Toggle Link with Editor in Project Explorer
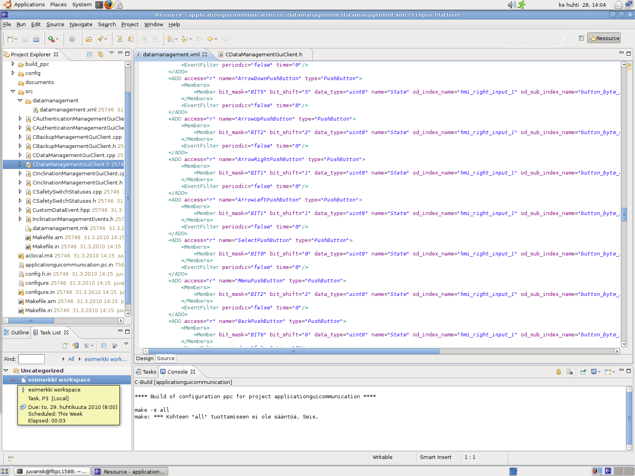This screenshot has height=476, width=635. point(100,54)
